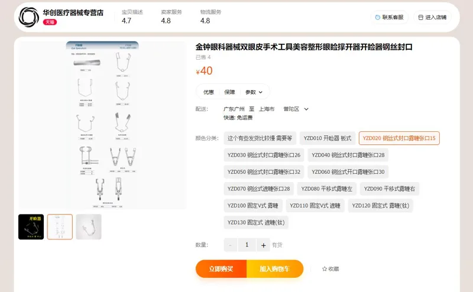
Task: Open the 优惠 tab
Action: click(209, 92)
